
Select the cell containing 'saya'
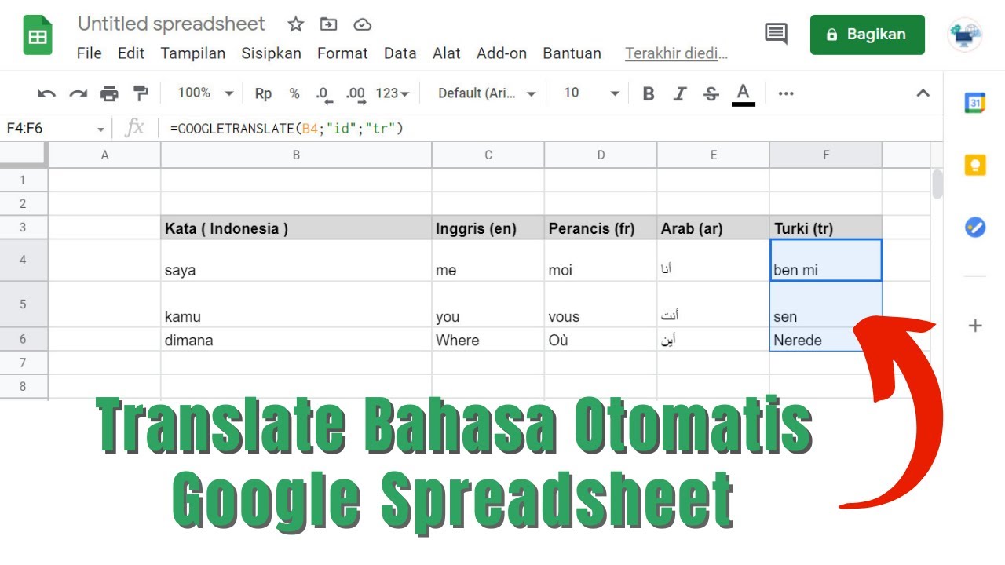(x=296, y=261)
